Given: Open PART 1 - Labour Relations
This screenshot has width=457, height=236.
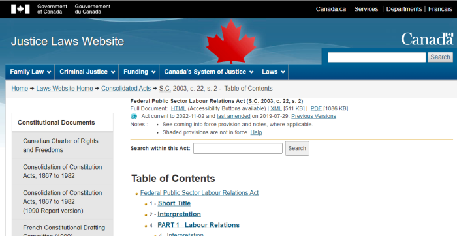Looking at the screenshot, I should click(x=198, y=225).
